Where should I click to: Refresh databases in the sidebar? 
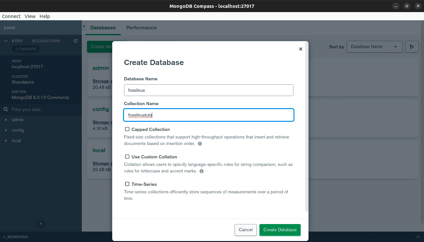tap(76, 41)
